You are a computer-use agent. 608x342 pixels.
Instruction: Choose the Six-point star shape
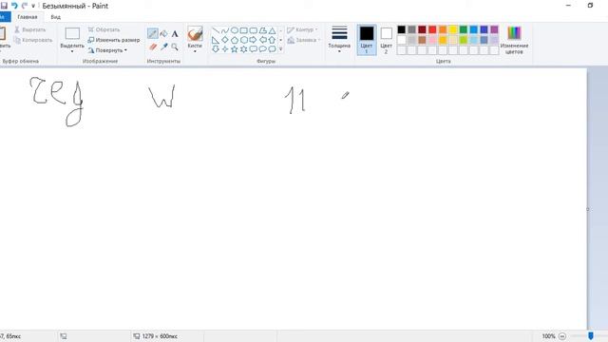click(244, 48)
